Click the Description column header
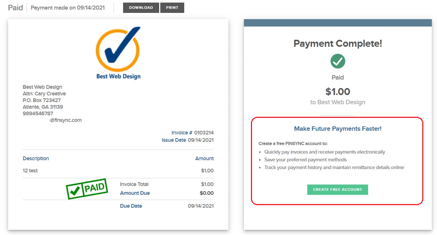The width and height of the screenshot is (437, 235). click(x=36, y=158)
